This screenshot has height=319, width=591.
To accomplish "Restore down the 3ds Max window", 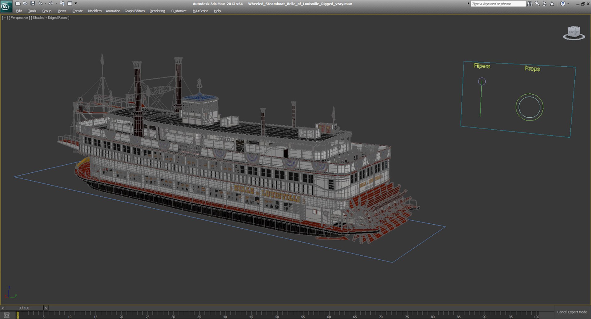I will click(583, 4).
